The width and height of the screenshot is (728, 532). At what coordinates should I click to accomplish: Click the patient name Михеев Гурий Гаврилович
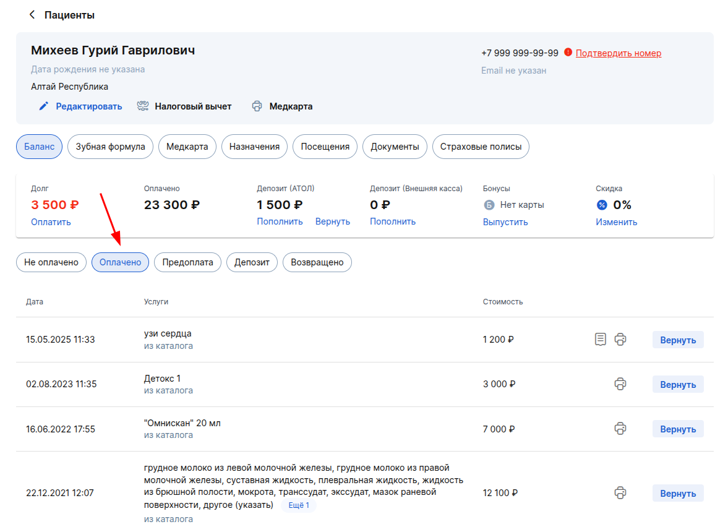113,50
